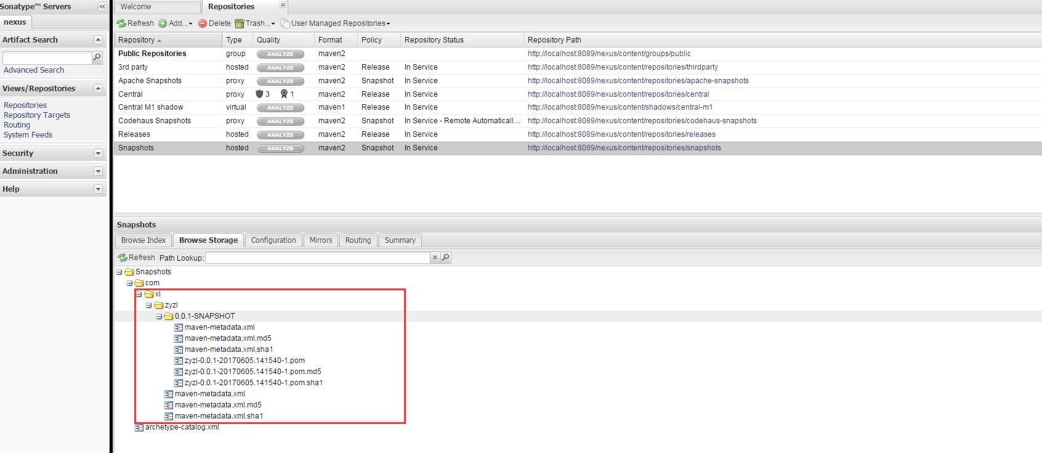Focus the Artifact Search input field

47,57
